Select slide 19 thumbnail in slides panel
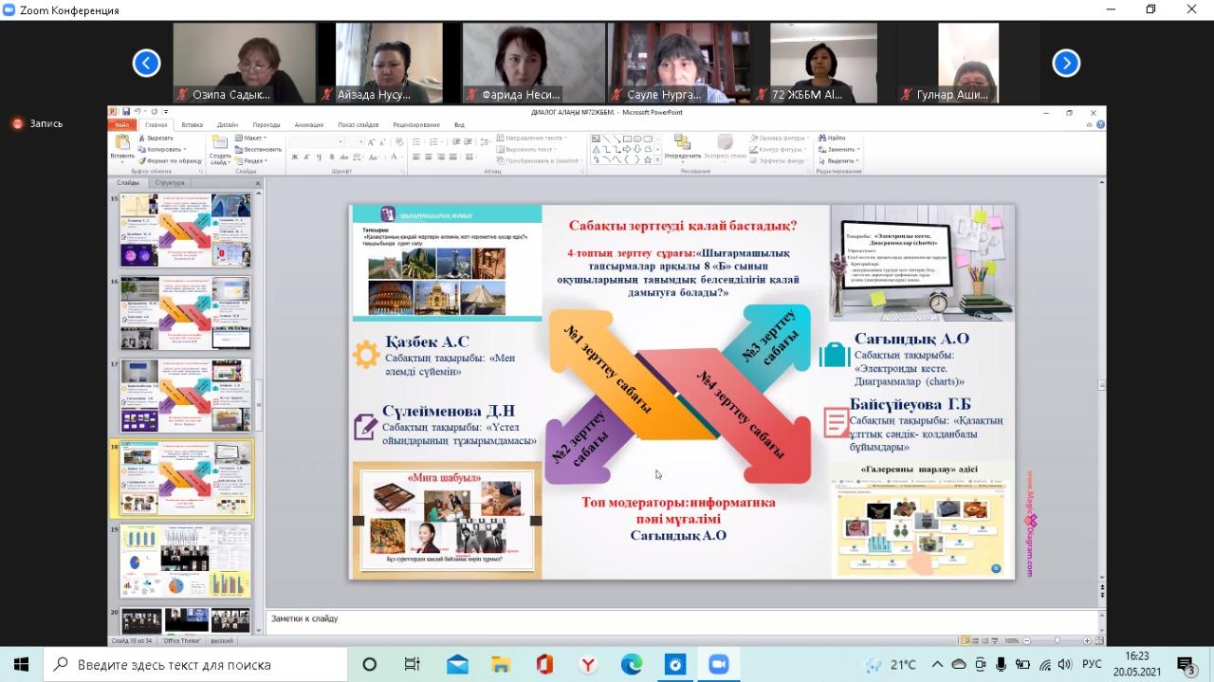1214x682 pixels. pos(185,561)
